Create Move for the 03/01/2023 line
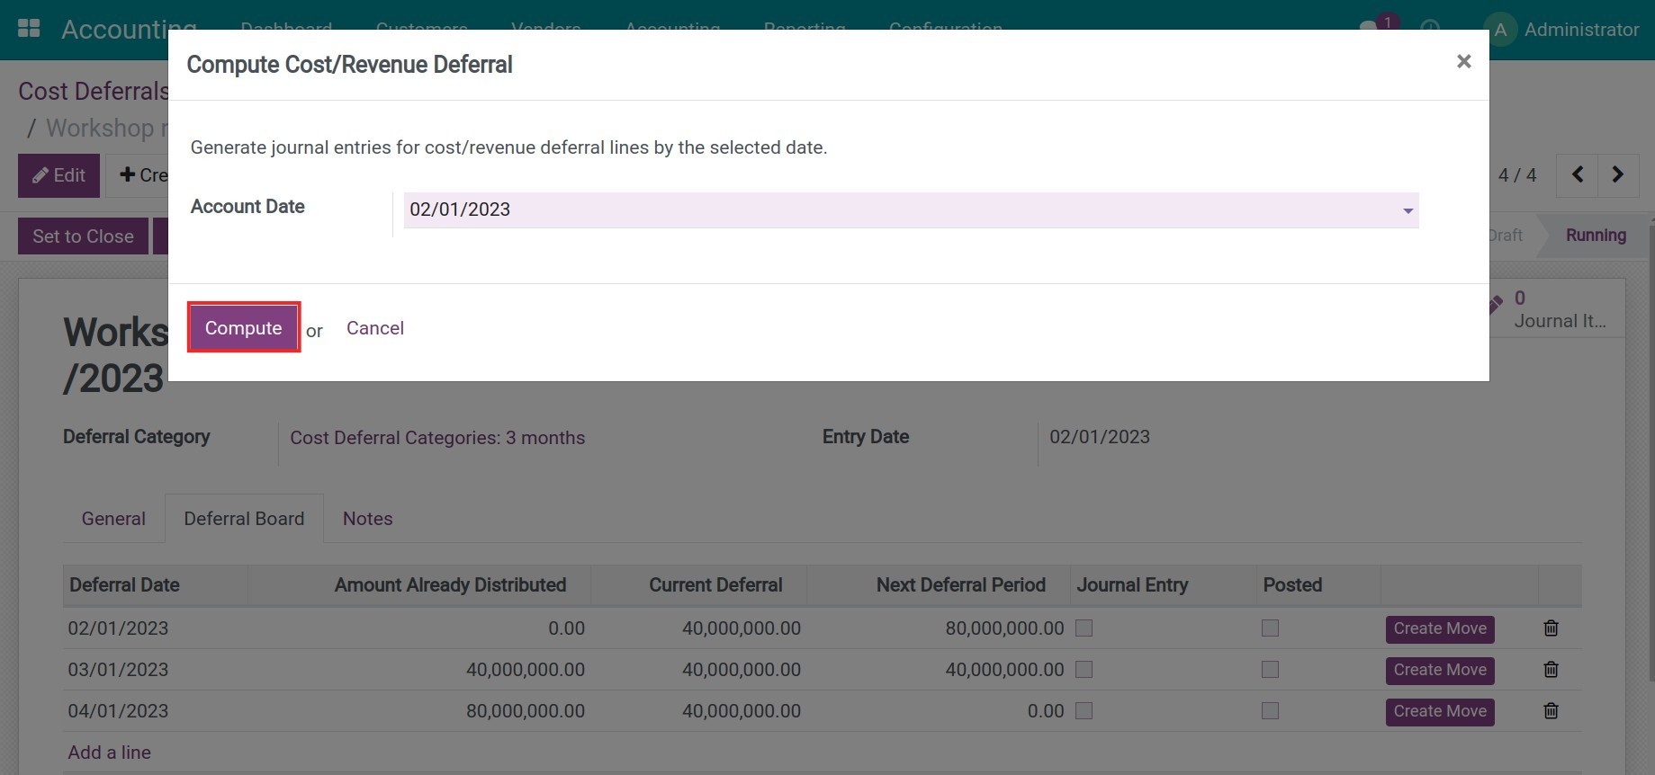 click(x=1439, y=670)
